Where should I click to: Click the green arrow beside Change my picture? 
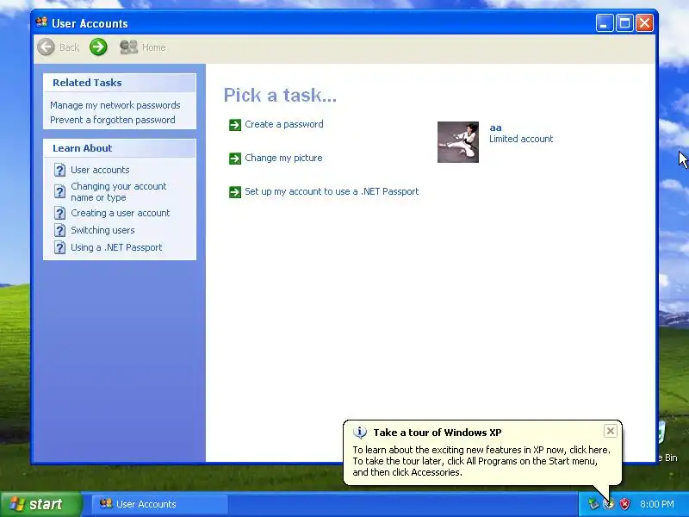[x=235, y=159]
